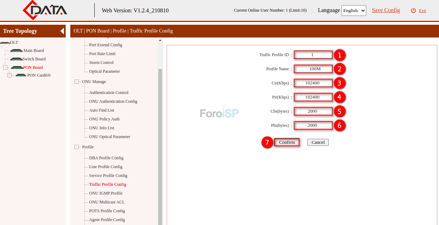This screenshot has width=439, height=225.
Task: Open the Save Config link
Action: (x=386, y=10)
